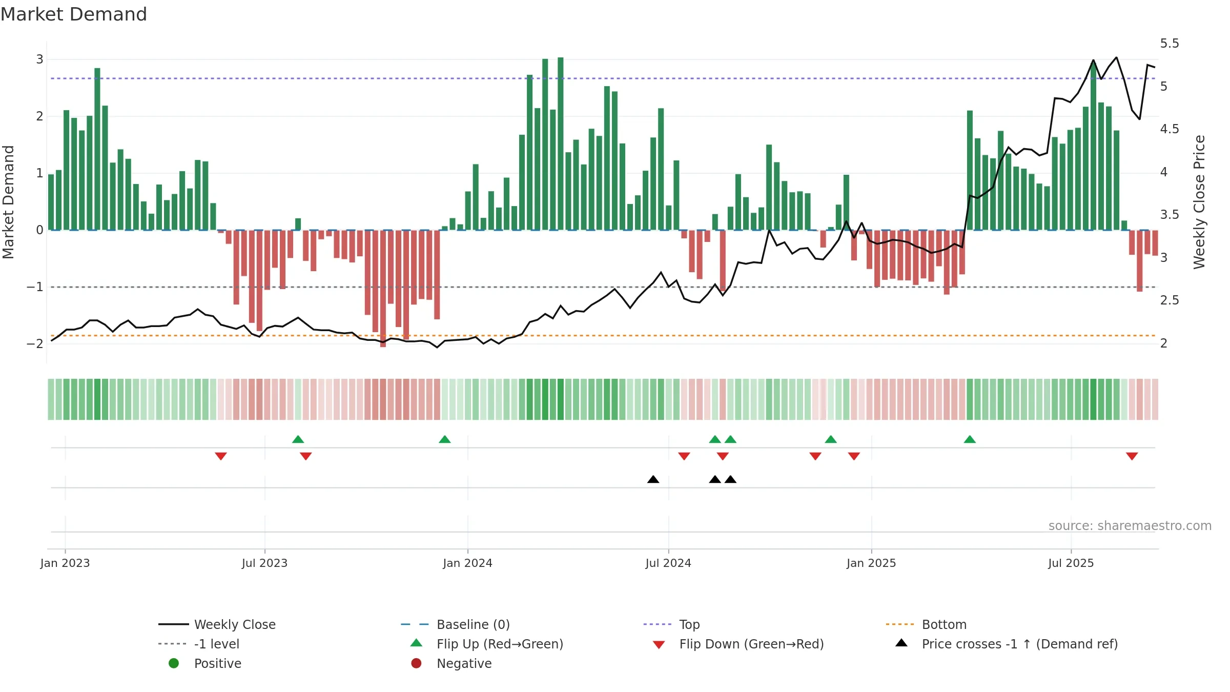This screenshot has width=1230, height=692.
Task: Click the Market Demand chart title
Action: [74, 14]
